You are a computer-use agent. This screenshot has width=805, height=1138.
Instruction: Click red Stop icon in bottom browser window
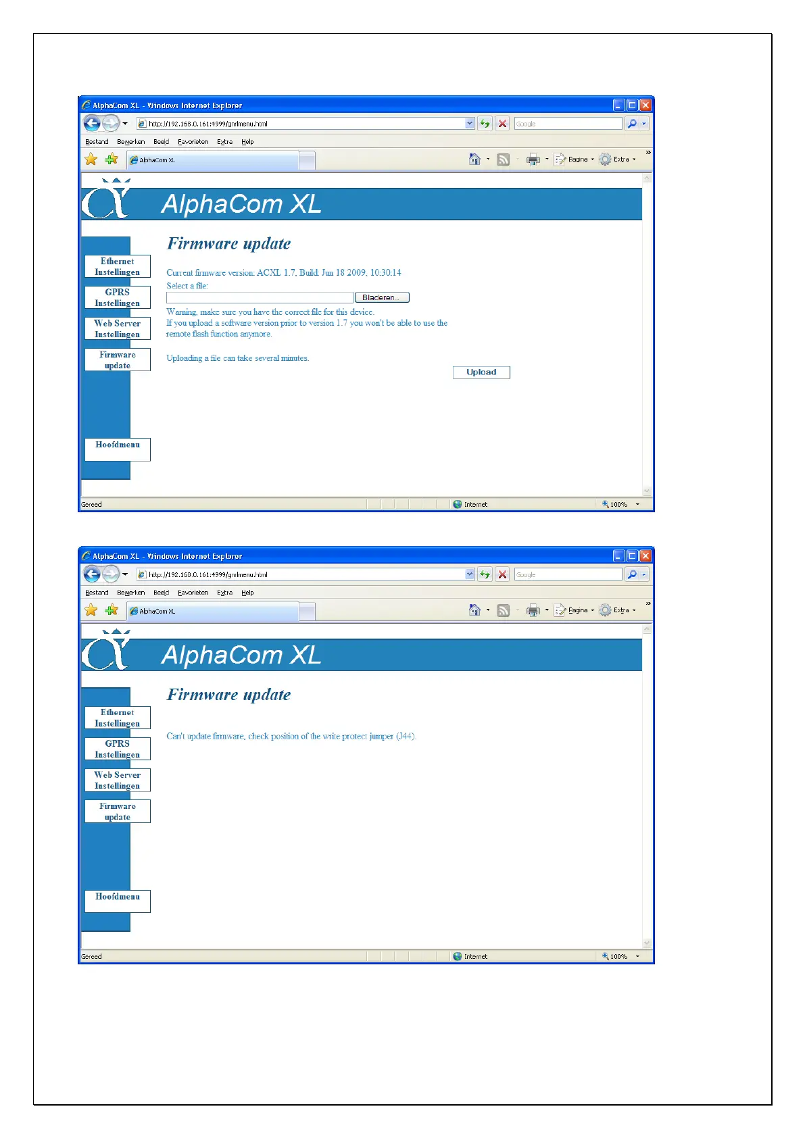click(x=502, y=574)
